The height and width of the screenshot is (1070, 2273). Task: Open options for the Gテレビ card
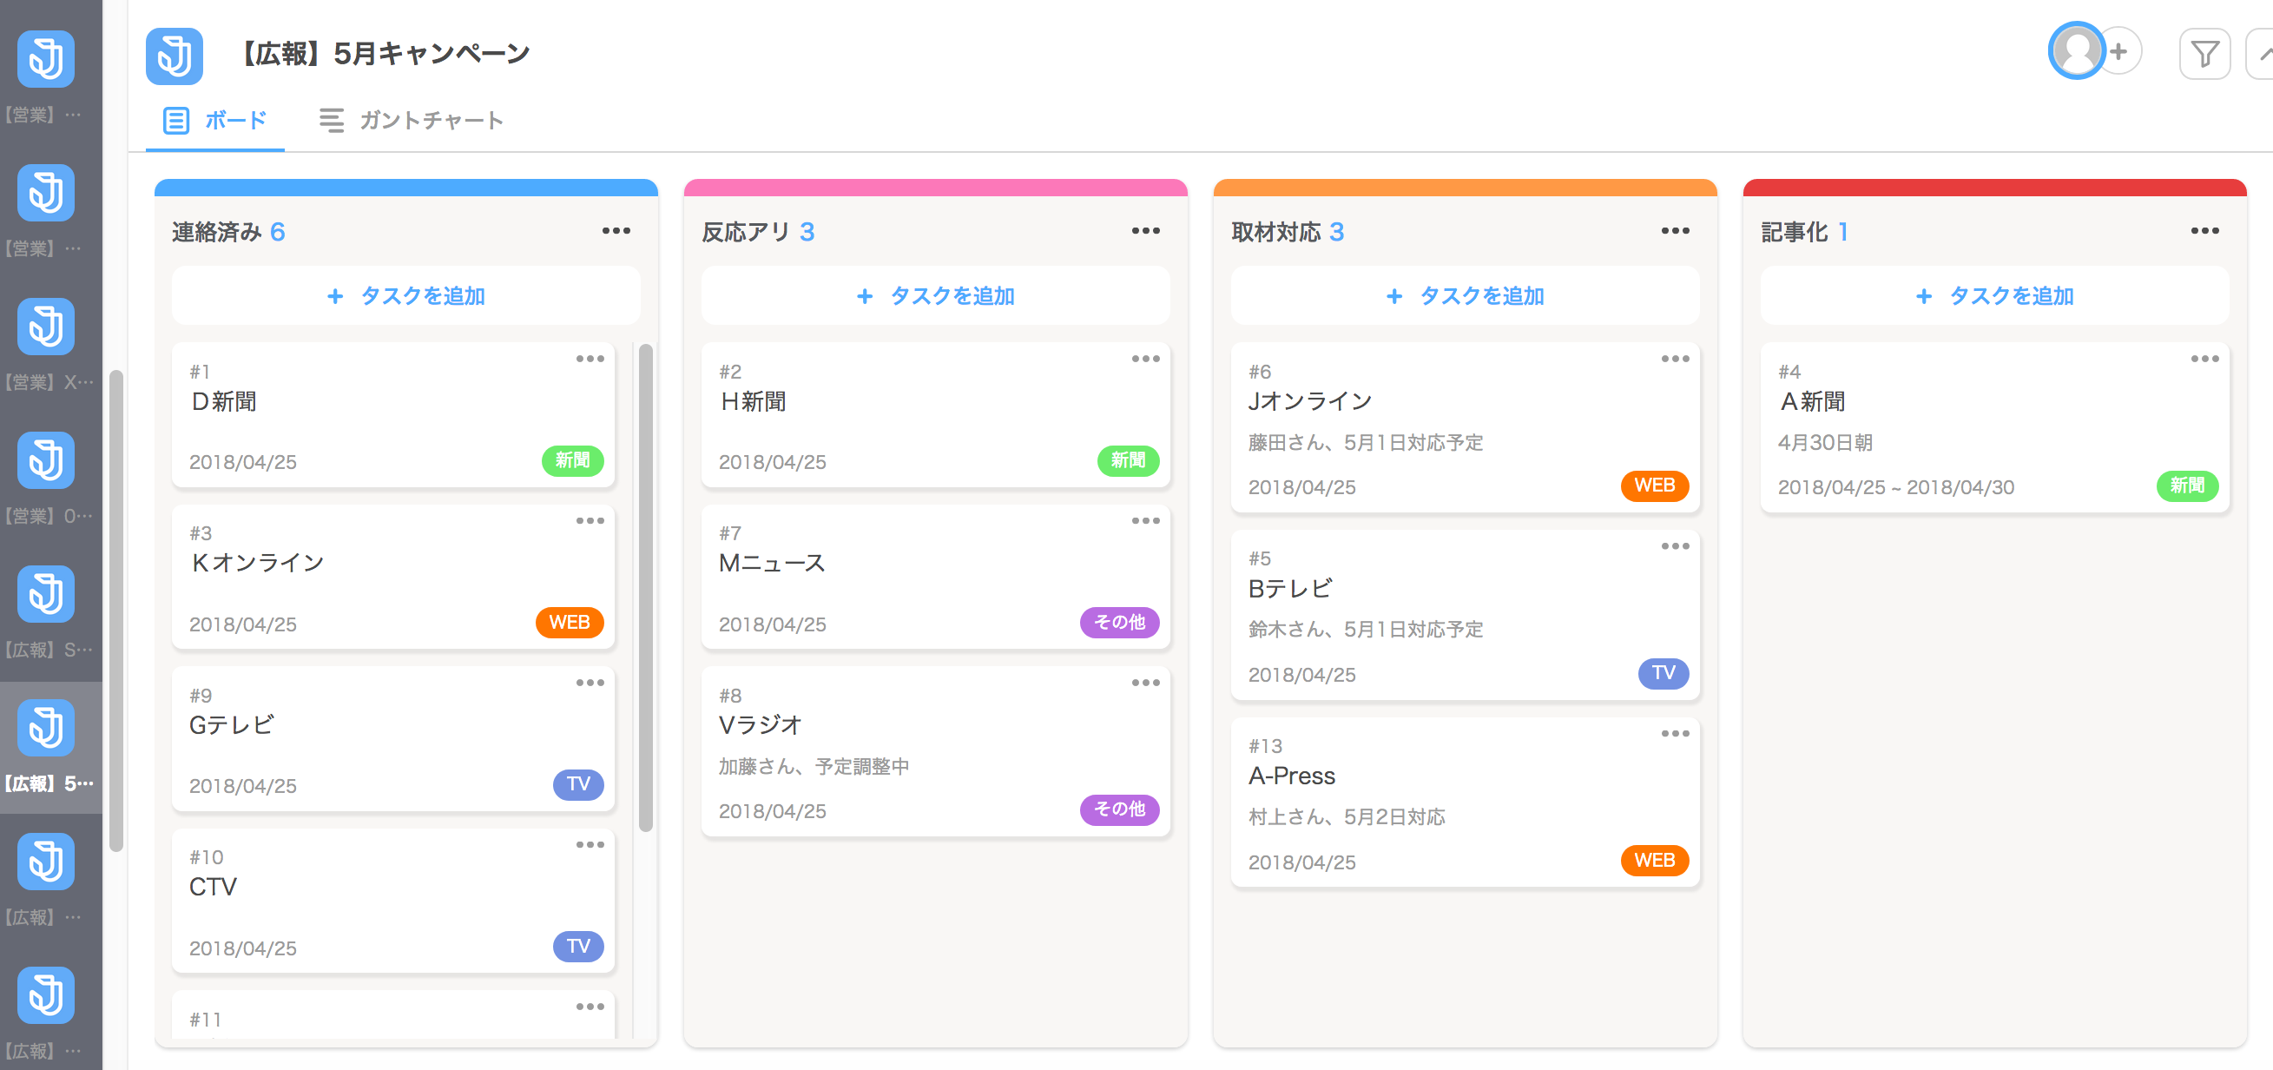point(590,683)
